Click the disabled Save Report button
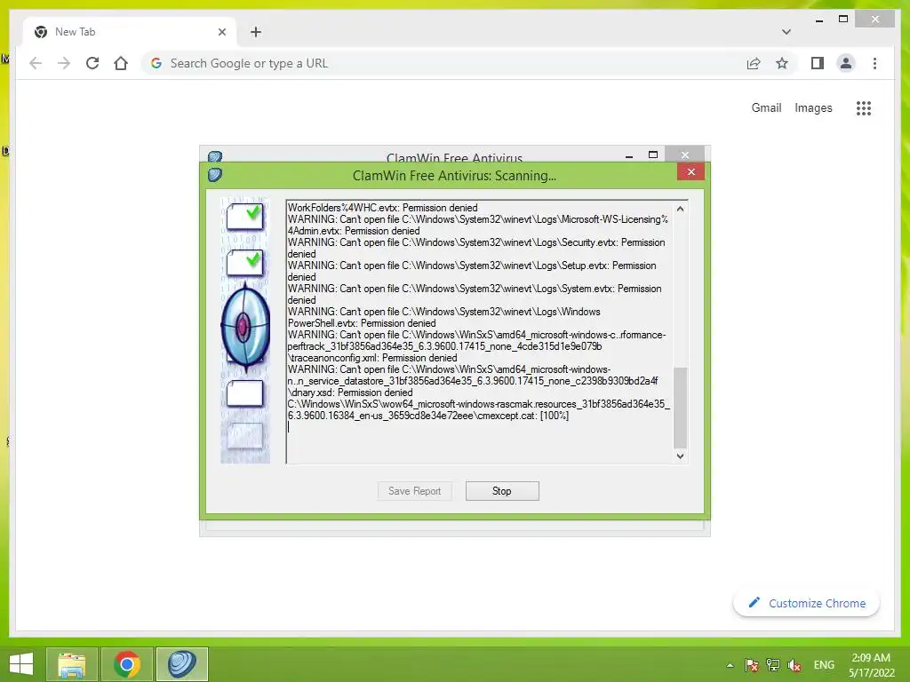This screenshot has height=682, width=910. [414, 490]
